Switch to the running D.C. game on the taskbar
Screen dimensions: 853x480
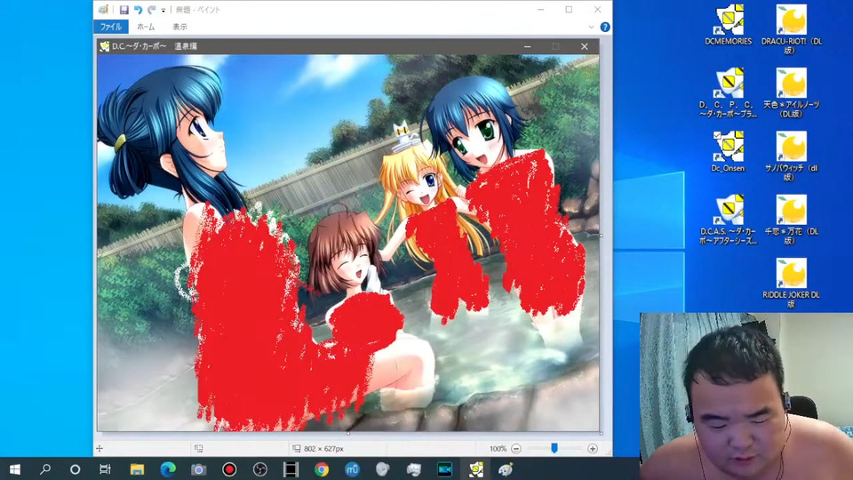click(x=476, y=469)
